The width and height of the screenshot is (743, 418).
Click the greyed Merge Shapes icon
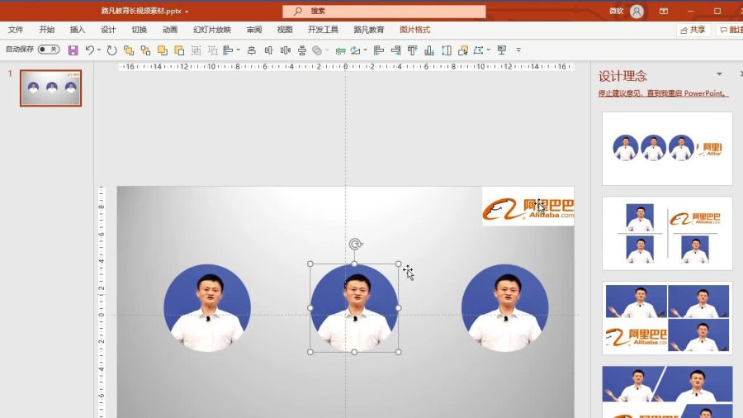point(318,50)
